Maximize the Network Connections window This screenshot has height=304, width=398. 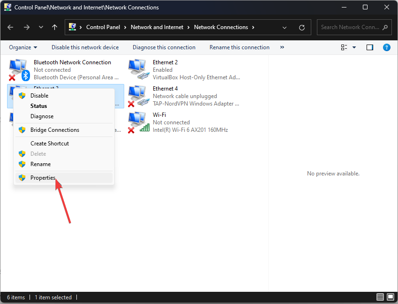click(x=365, y=7)
